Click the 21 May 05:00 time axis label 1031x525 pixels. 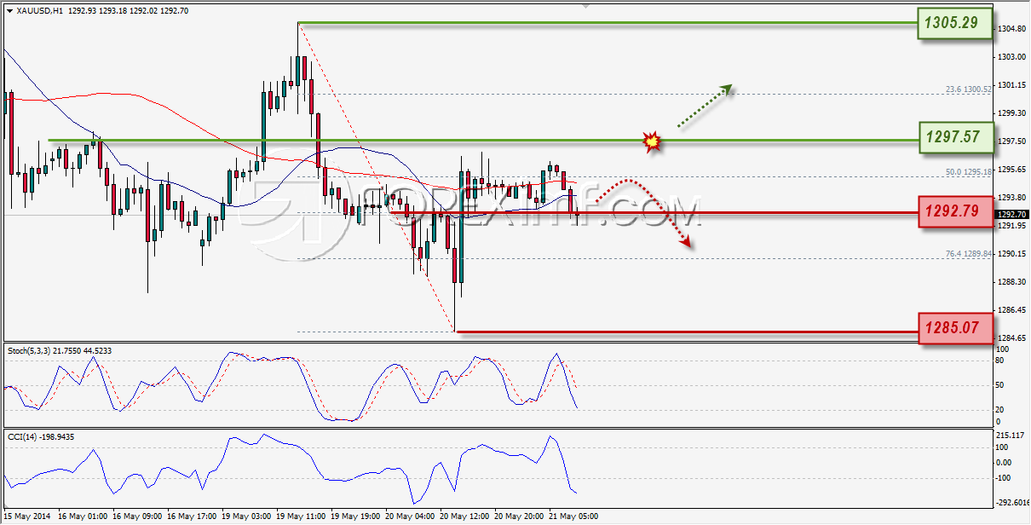572,516
